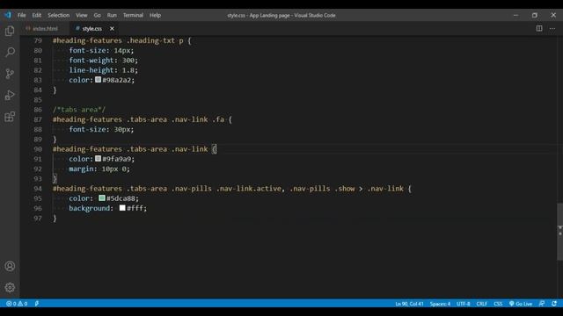Screen dimensions: 563x316
Task: Click the closing brace on line 97
Action: click(x=55, y=219)
